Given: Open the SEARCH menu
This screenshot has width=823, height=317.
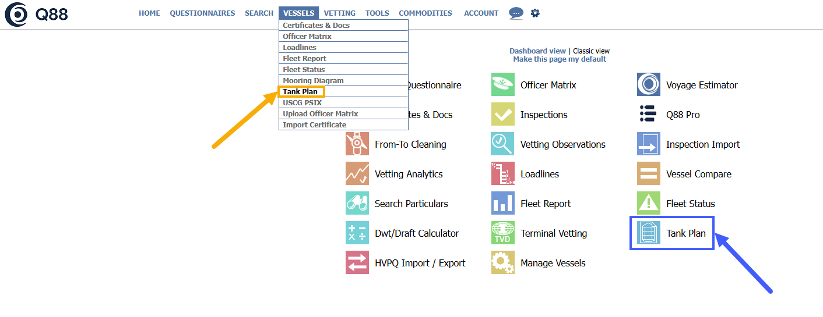Looking at the screenshot, I should click(259, 13).
